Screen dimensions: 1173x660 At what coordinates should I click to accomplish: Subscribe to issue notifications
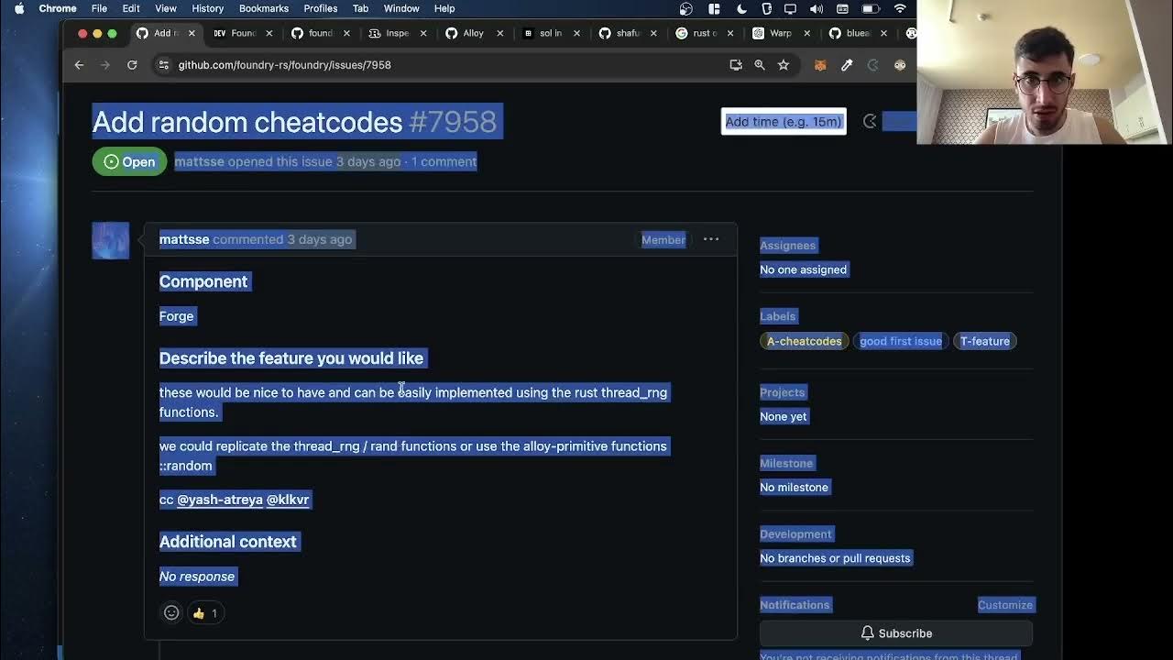tap(896, 632)
